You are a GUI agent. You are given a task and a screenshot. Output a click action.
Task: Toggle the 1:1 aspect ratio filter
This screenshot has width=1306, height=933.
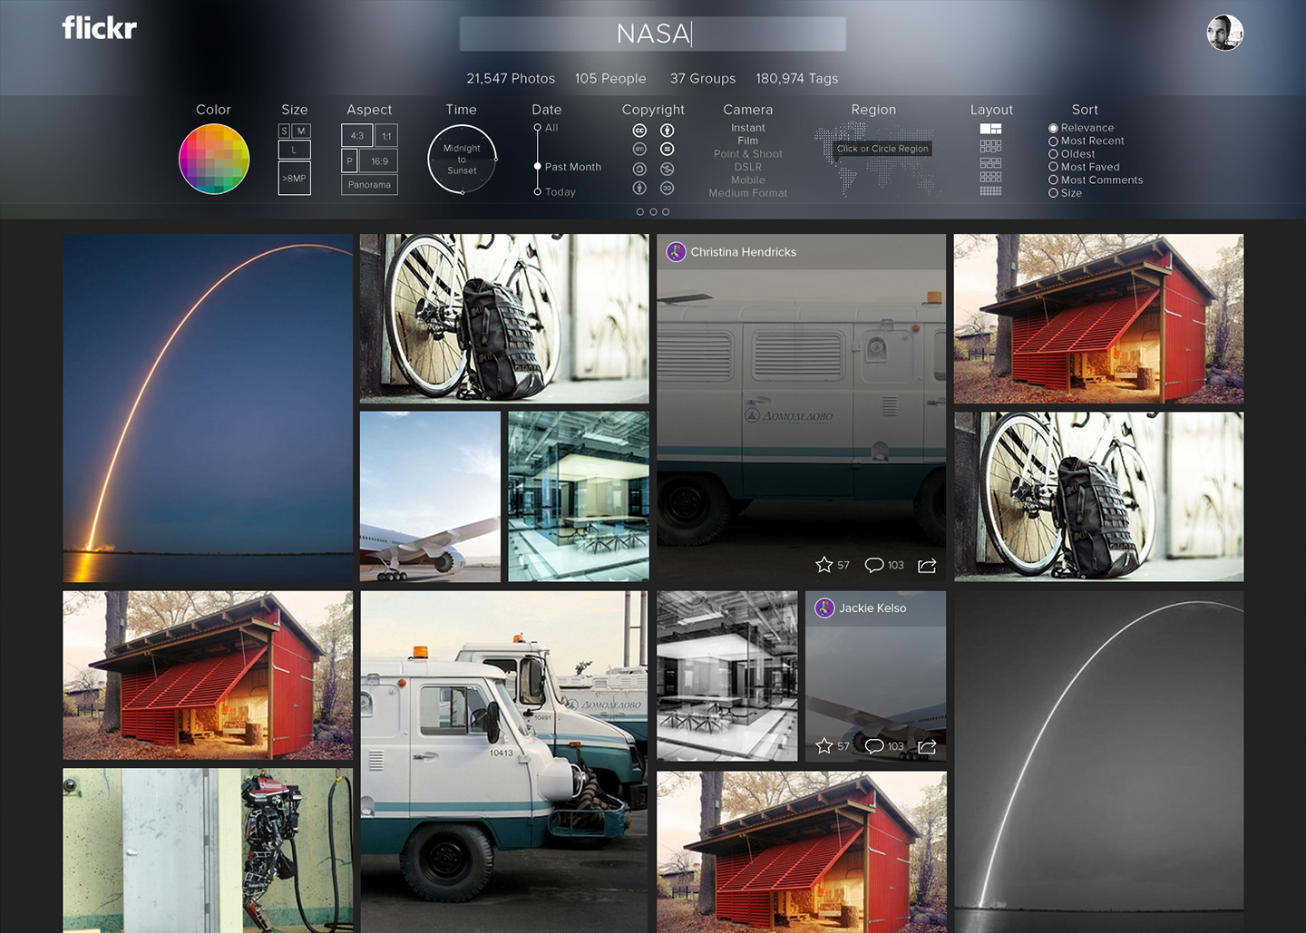(x=386, y=136)
